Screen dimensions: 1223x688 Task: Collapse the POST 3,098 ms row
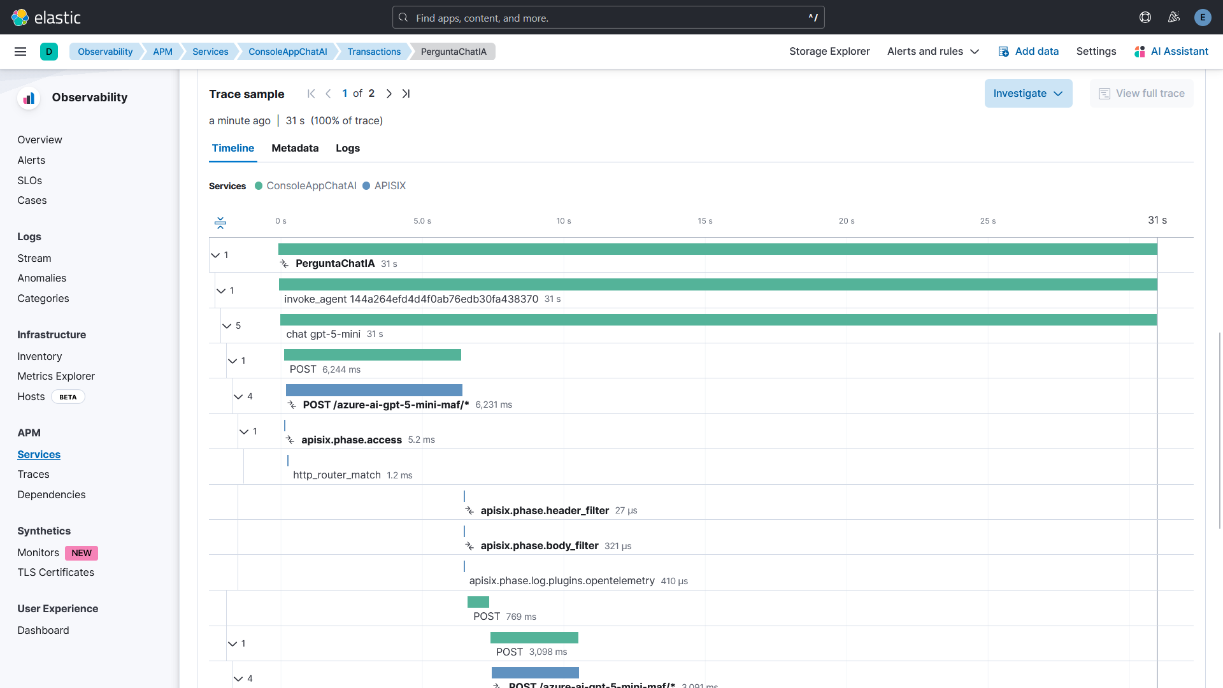[x=232, y=643]
